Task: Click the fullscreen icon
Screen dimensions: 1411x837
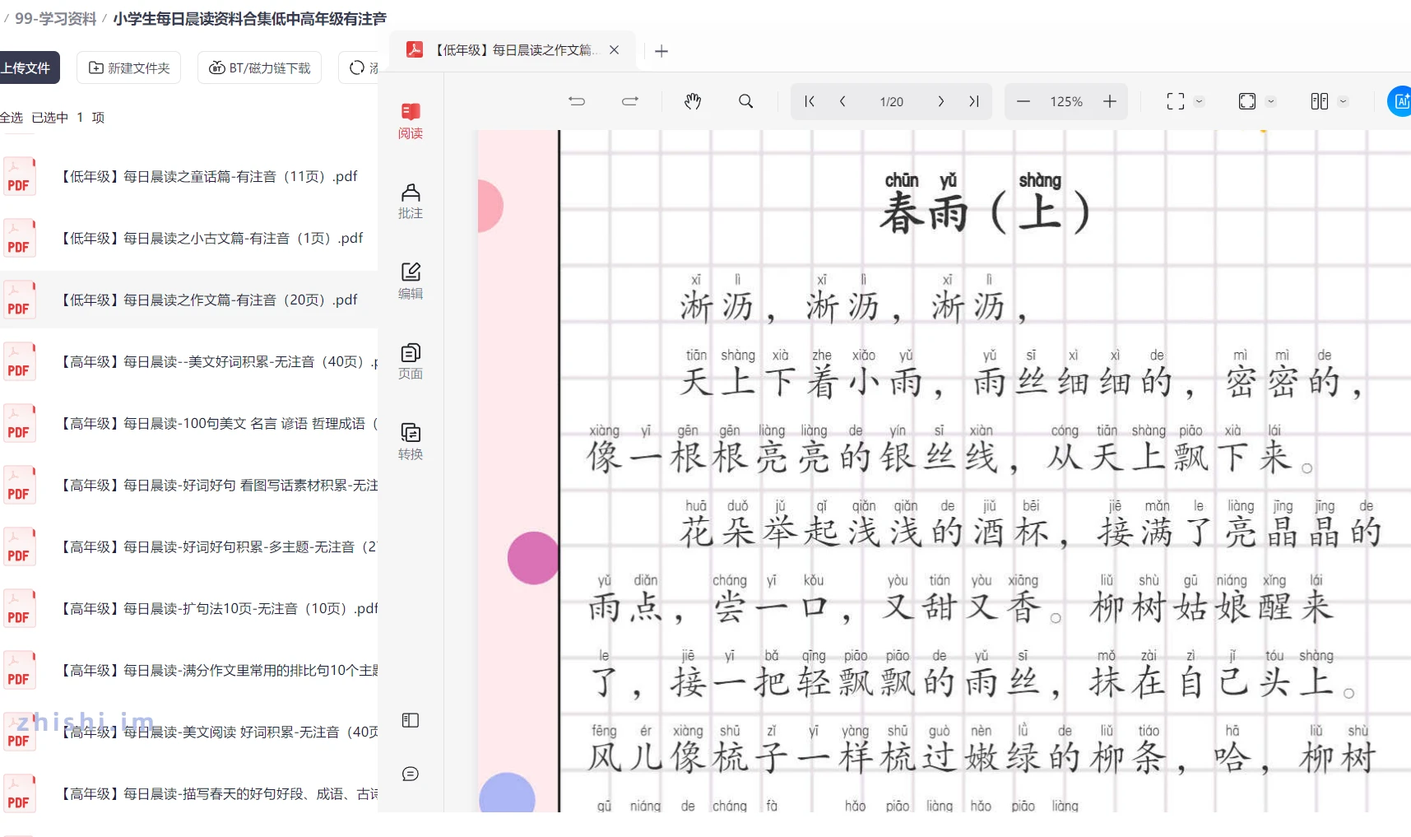Action: (1176, 101)
